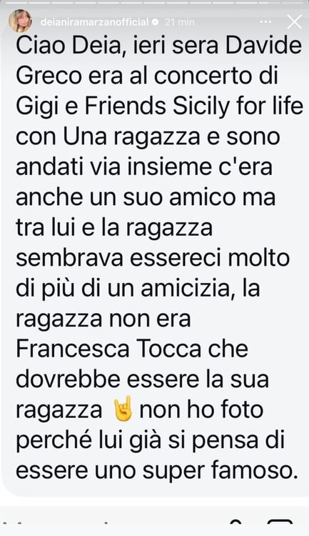
Task: Open the three-dot story options menu
Action: point(266,22)
